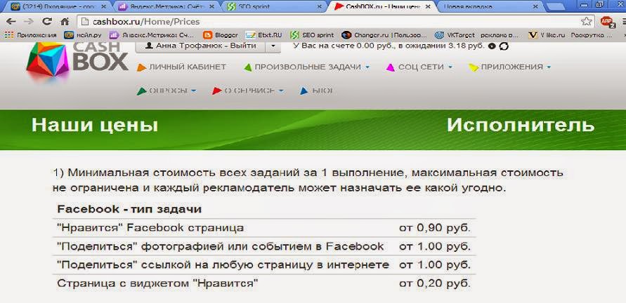Viewport: 626px width, 303px height.
Task: Reload the cashbox.ru page
Action: [47, 22]
